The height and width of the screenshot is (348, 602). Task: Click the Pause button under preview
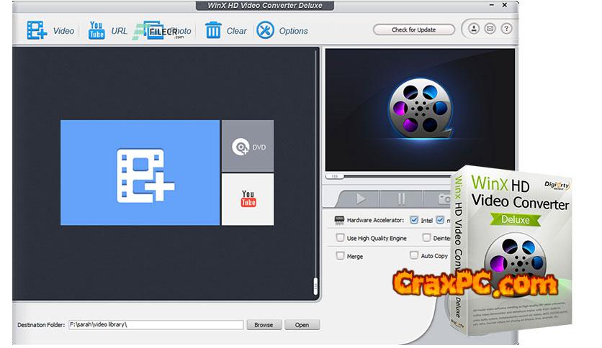pos(401,198)
